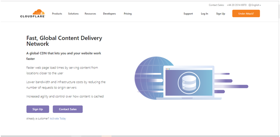Screen dimensions: 280x137
Task: Click Sign Up in the top navigation
Action: 221,14
